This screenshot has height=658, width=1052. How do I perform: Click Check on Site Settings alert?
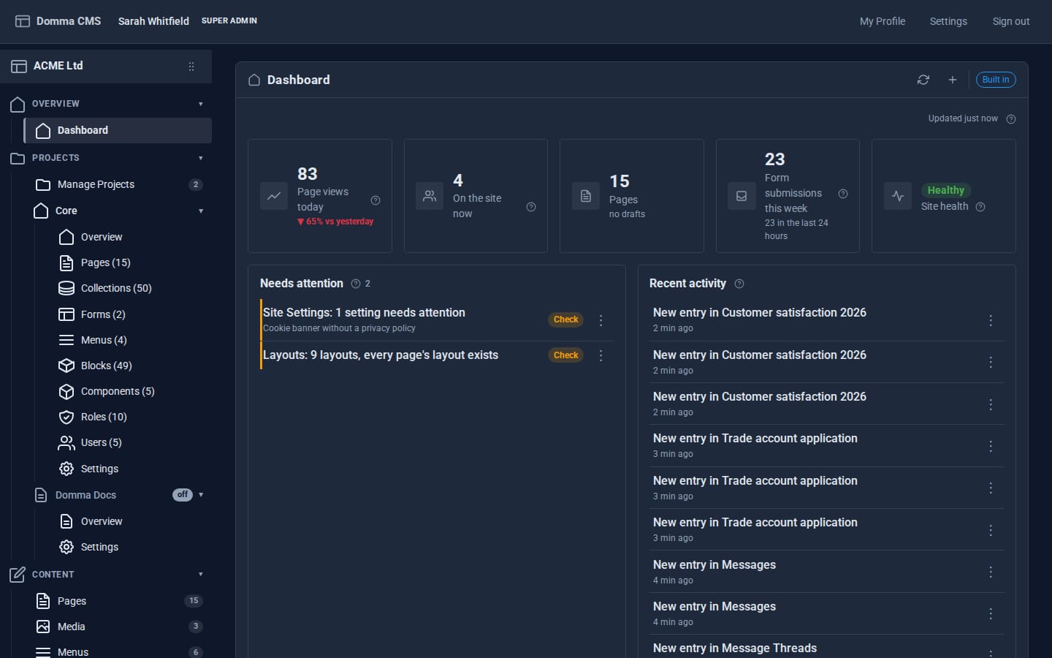tap(566, 319)
